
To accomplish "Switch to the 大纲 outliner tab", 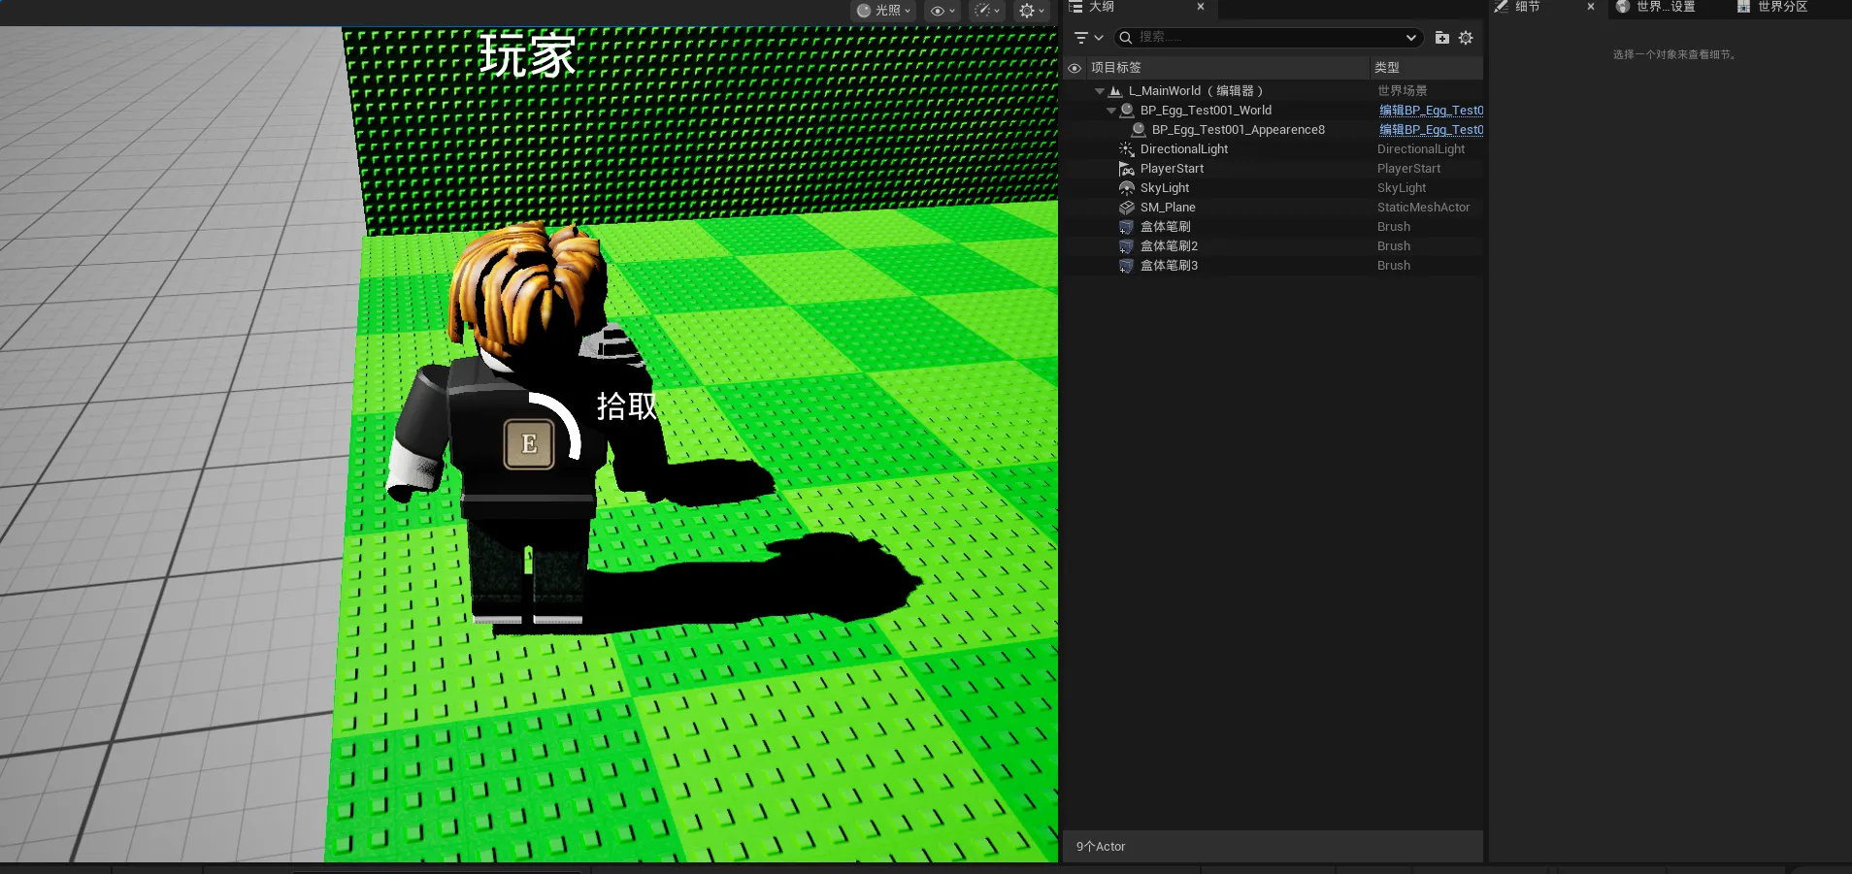I will [1102, 7].
